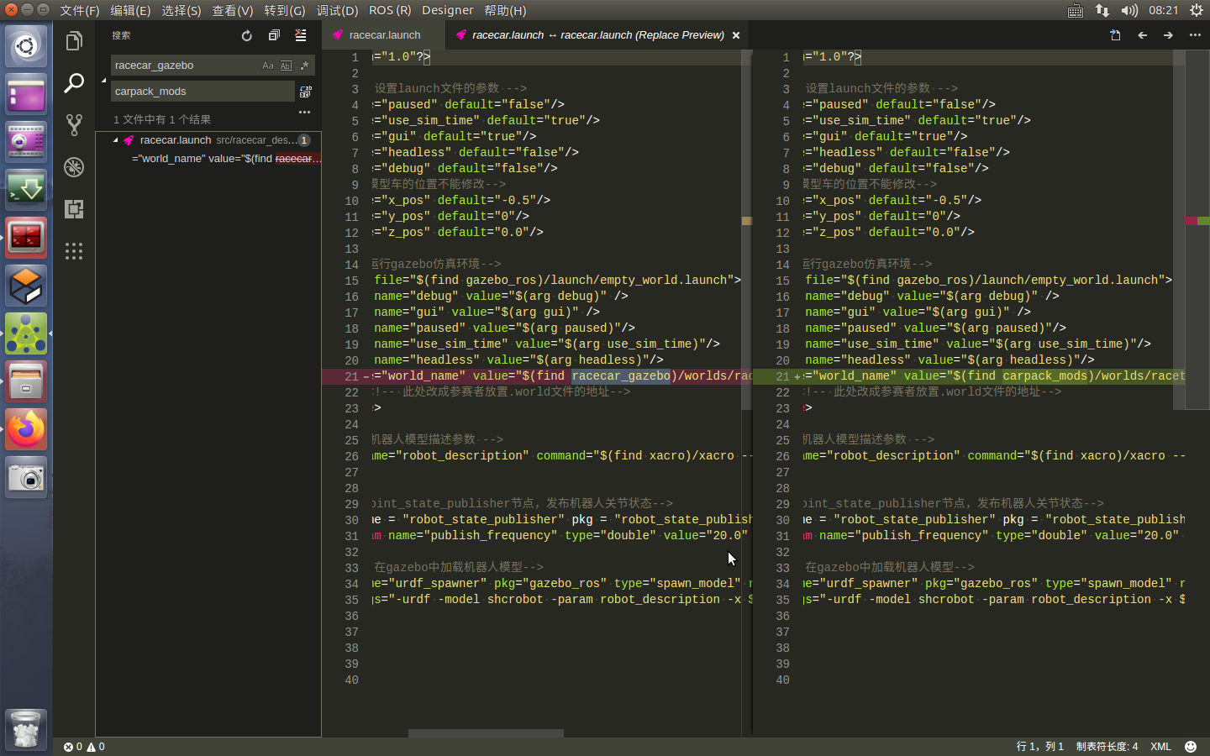Select the Replace Preview diff tab
This screenshot has width=1210, height=756.
point(597,35)
